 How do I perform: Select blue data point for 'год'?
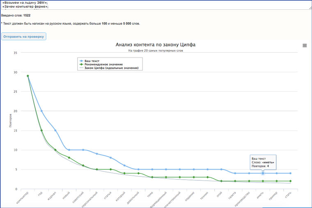[41, 111]
